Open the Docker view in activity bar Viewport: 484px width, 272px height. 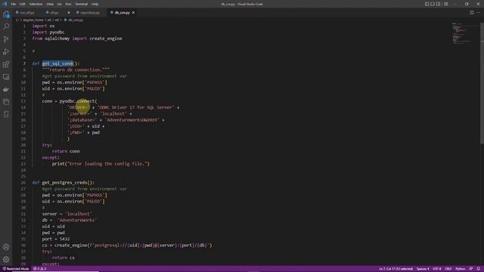click(x=6, y=89)
